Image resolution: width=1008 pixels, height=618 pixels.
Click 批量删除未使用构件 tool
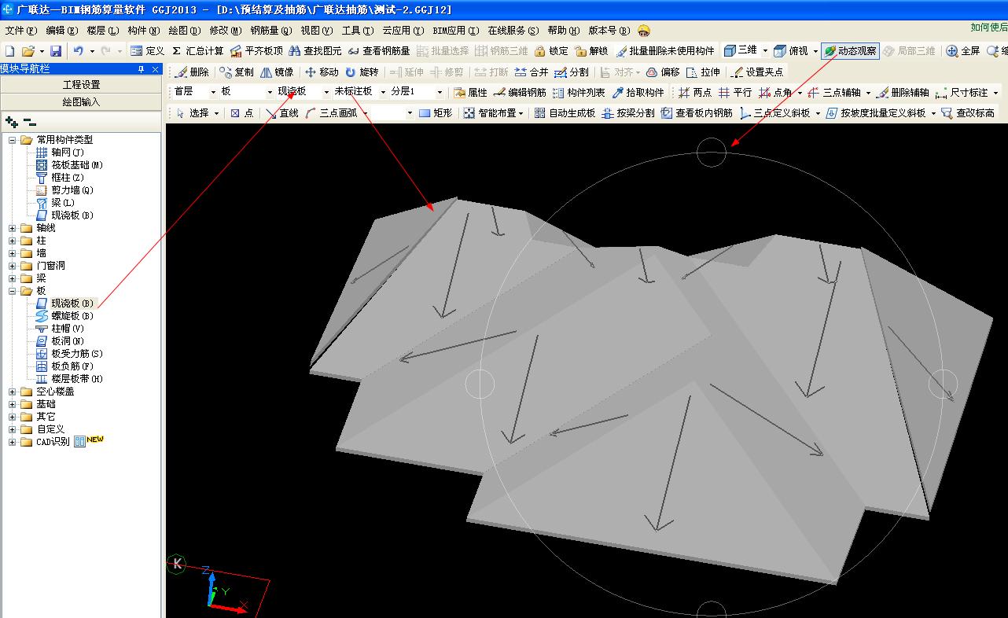click(665, 50)
